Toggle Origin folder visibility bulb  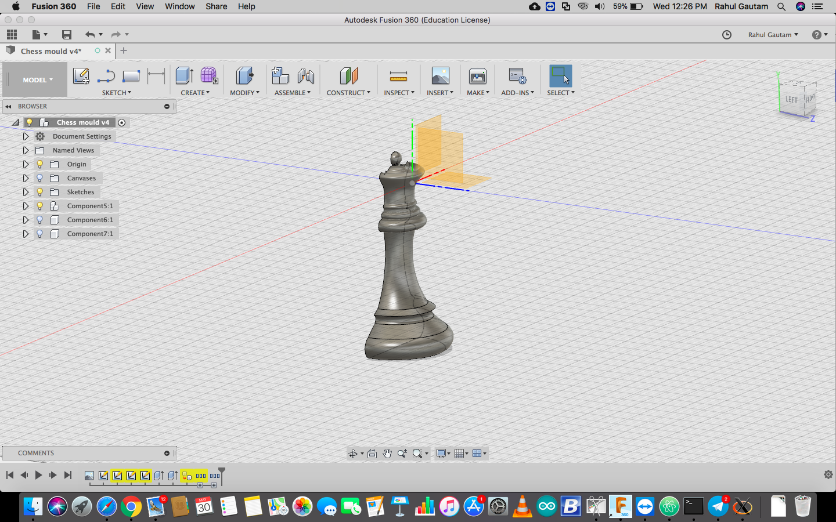(39, 164)
